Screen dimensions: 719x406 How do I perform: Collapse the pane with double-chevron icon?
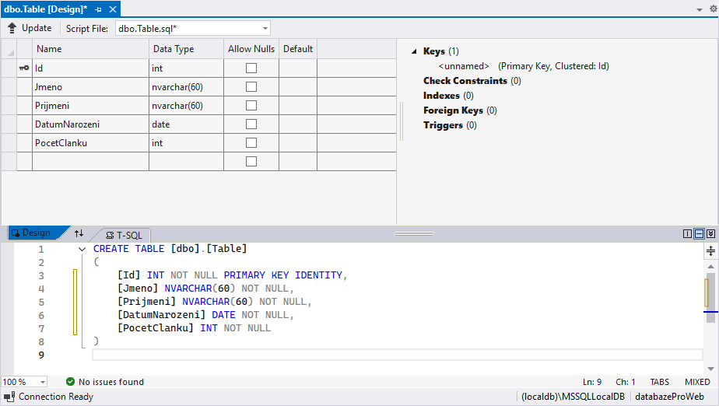click(710, 233)
